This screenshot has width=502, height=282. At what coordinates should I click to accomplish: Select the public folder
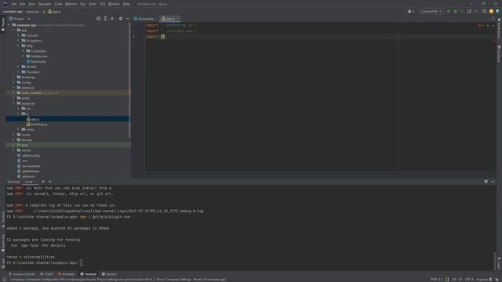pos(26,98)
